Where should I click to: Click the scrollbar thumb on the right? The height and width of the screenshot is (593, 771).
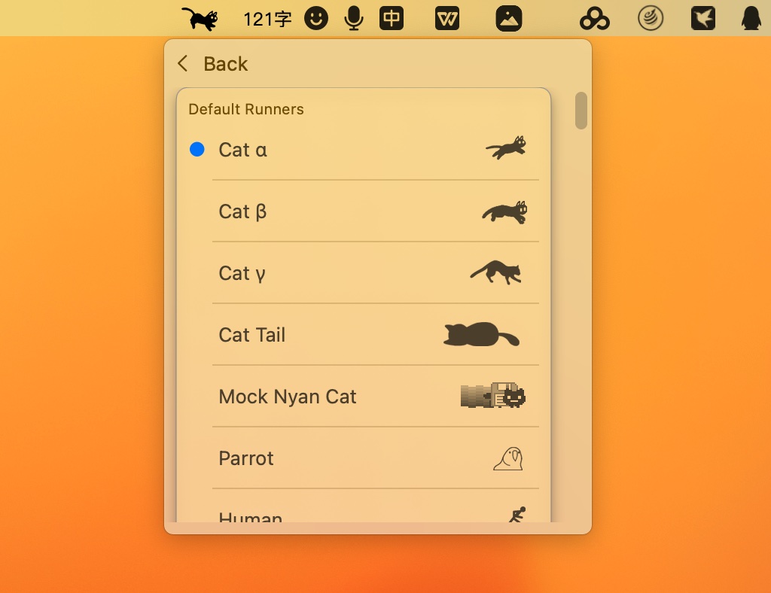pos(581,111)
